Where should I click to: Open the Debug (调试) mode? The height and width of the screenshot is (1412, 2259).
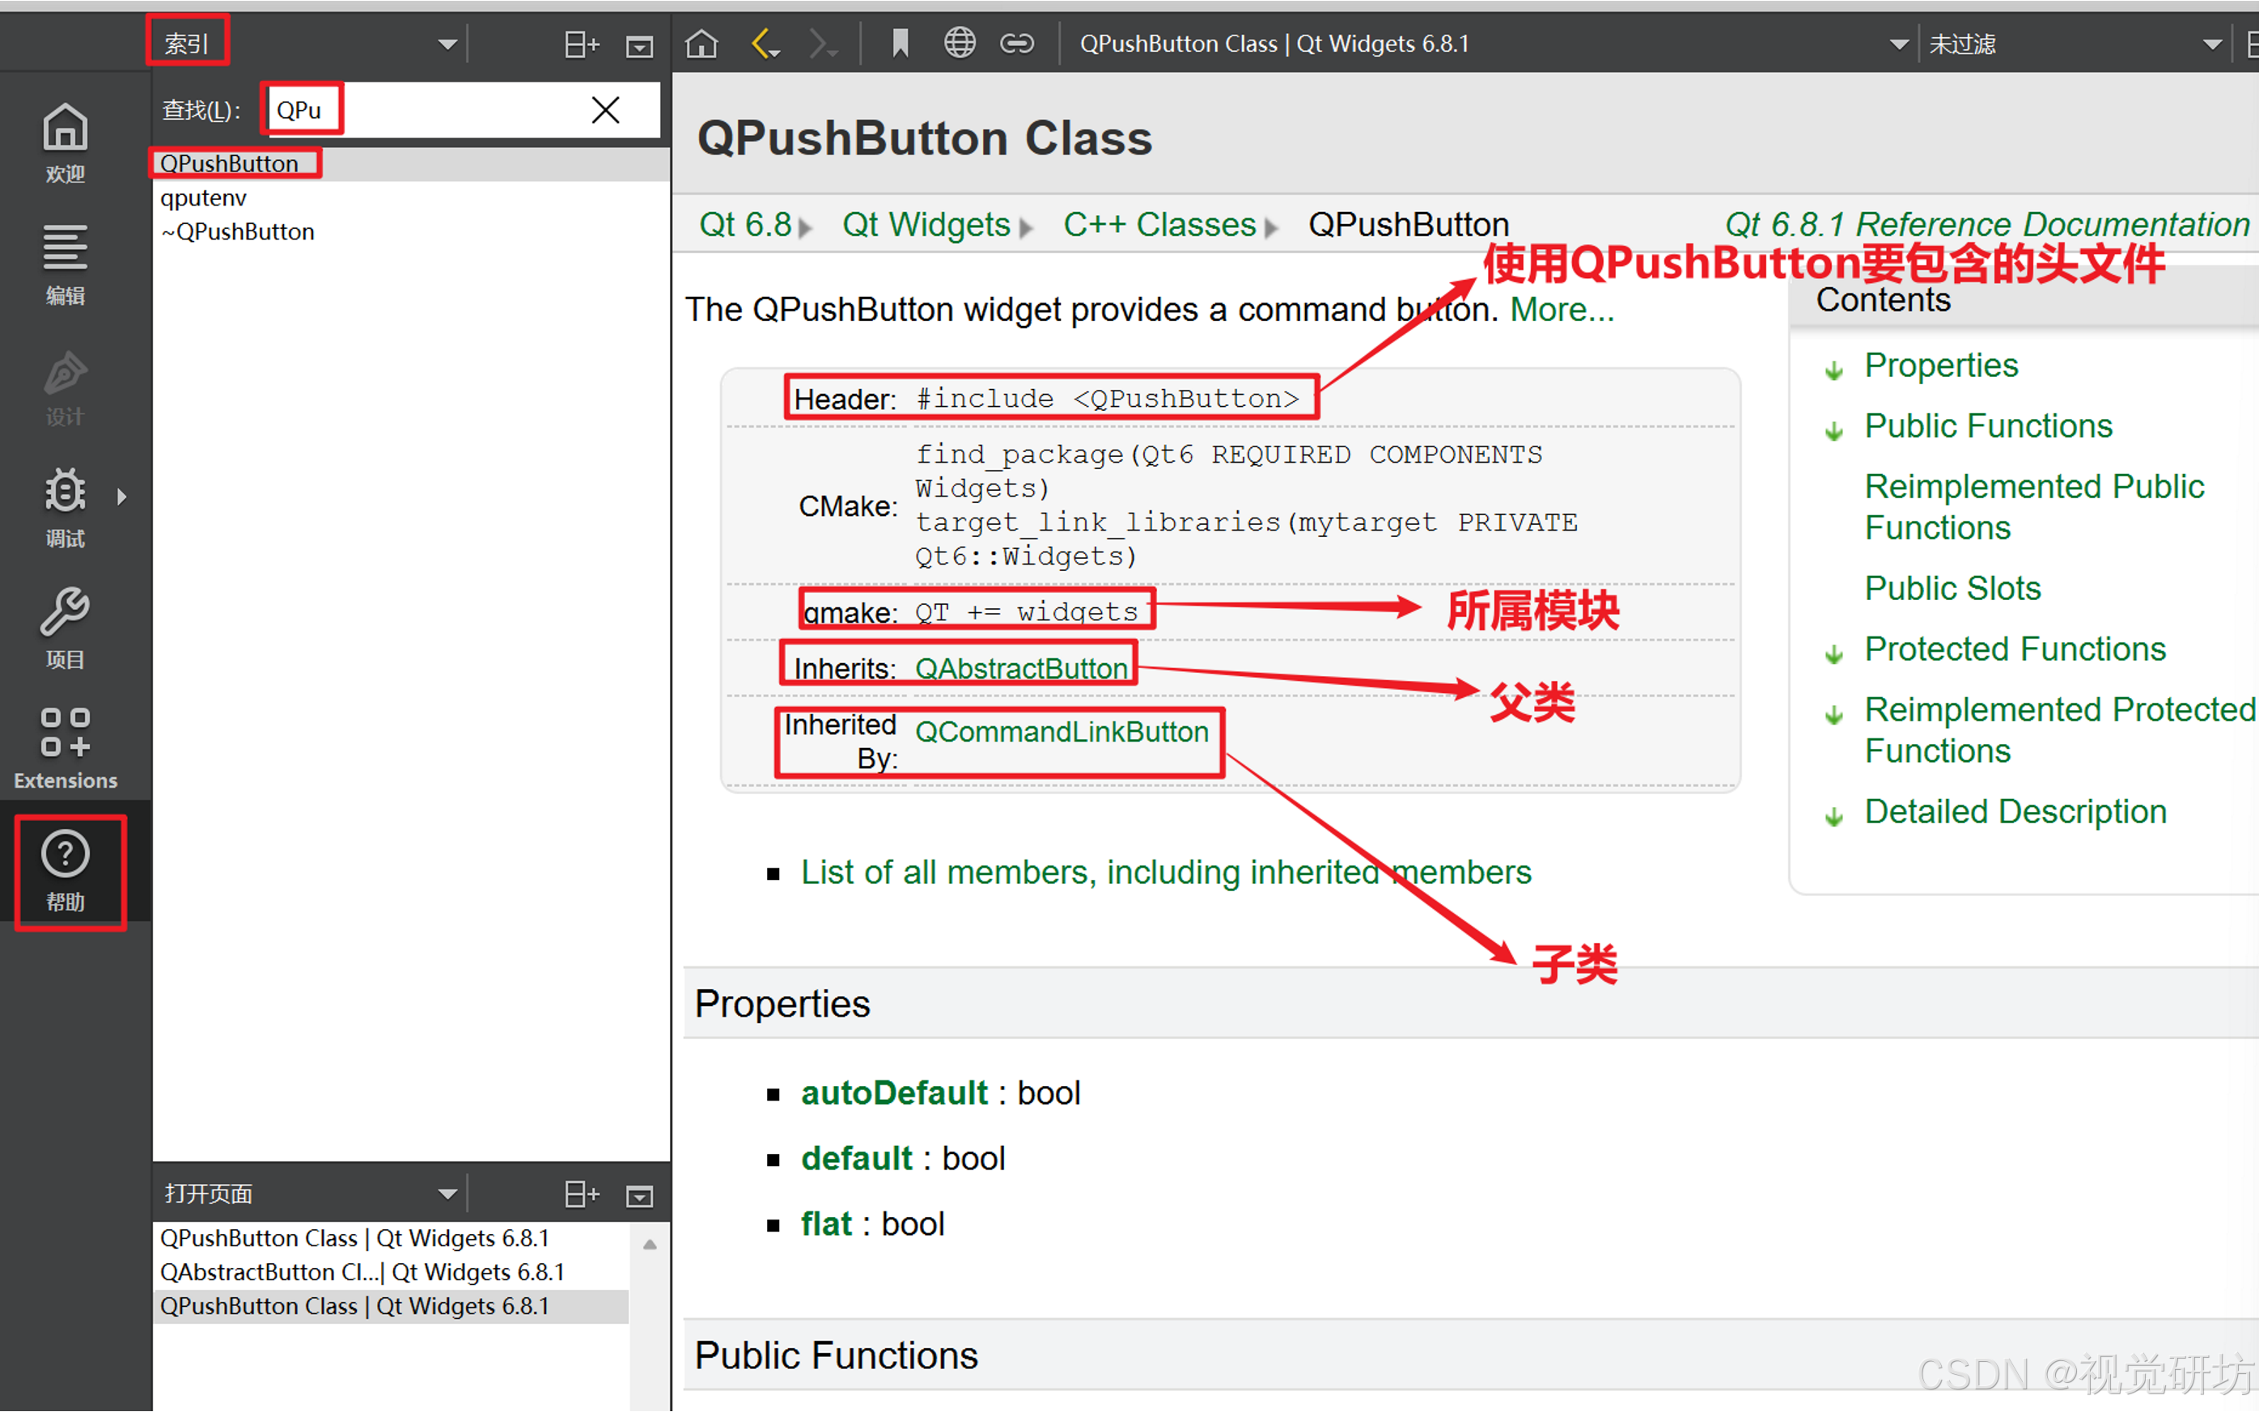[65, 506]
